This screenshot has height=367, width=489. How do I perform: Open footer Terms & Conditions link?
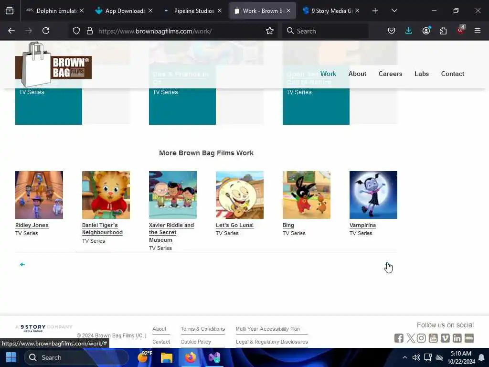click(202, 329)
